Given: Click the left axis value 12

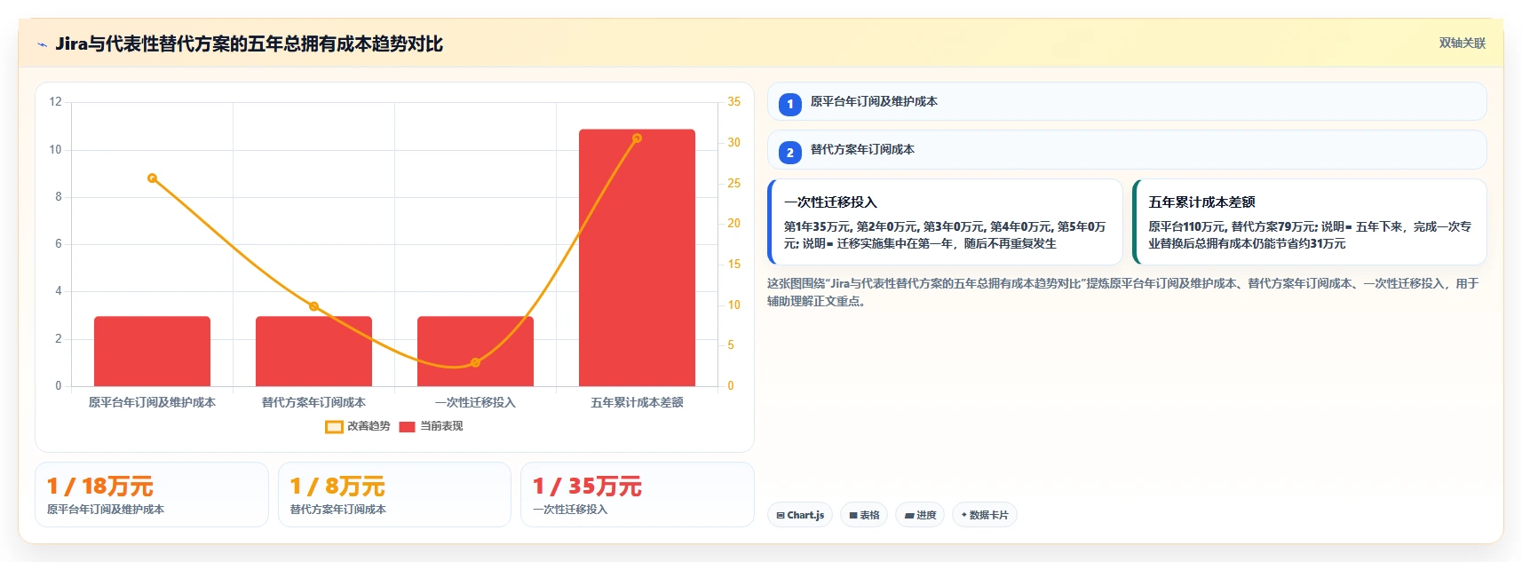Looking at the screenshot, I should point(55,102).
